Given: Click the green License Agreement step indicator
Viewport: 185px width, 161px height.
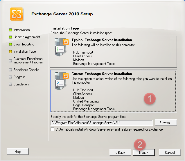Looking at the screenshot, I should pyautogui.click(x=10, y=37).
